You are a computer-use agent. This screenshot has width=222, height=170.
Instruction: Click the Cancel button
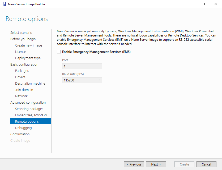(x=206, y=164)
